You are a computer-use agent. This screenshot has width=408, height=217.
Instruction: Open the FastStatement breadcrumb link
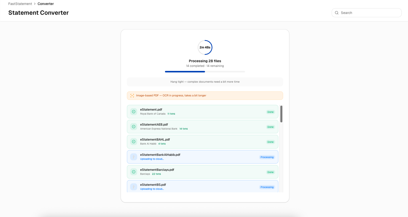pyautogui.click(x=20, y=4)
